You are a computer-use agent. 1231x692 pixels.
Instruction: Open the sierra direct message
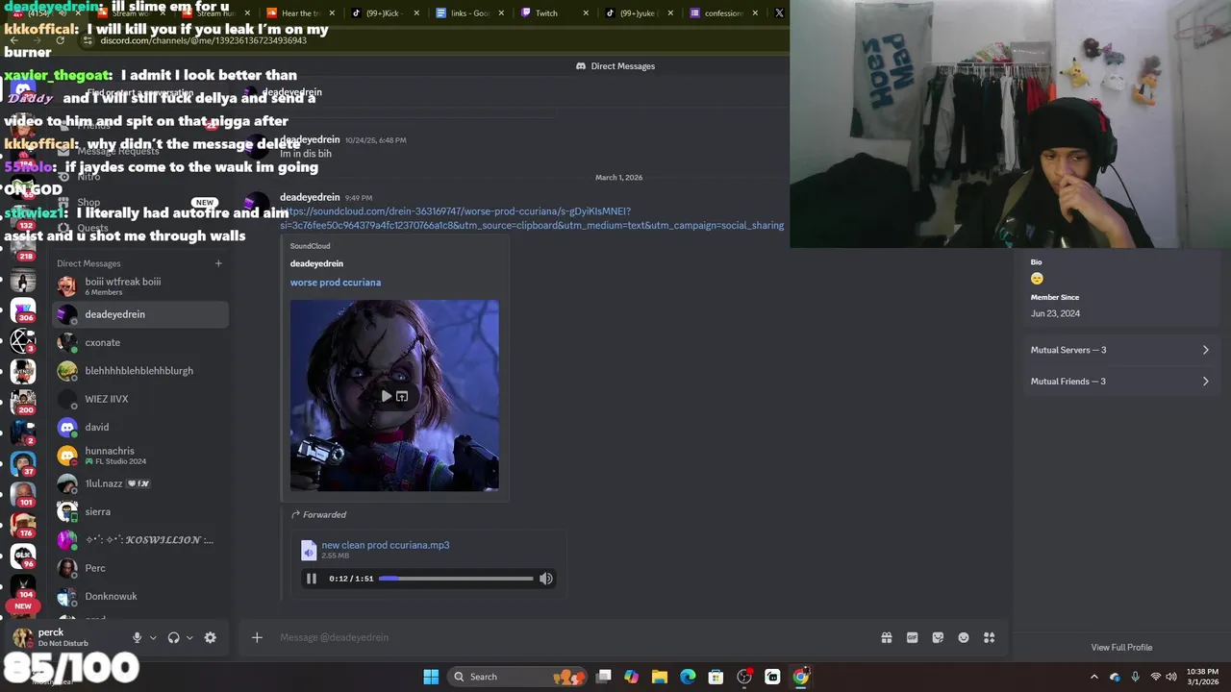click(x=140, y=511)
